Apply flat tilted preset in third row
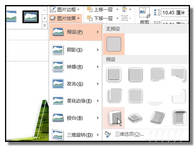The width and height of the screenshot is (195, 147). (135, 118)
